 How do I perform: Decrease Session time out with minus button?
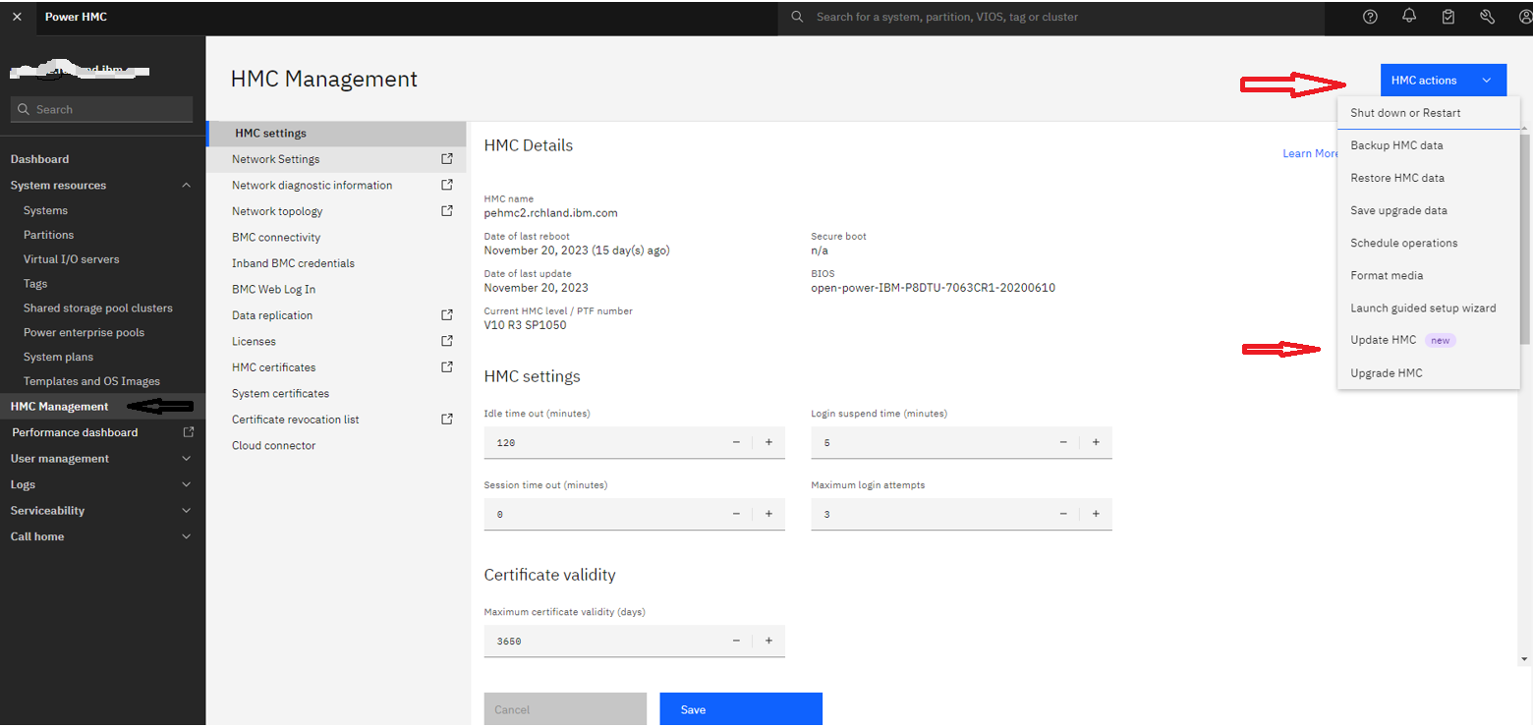[736, 514]
